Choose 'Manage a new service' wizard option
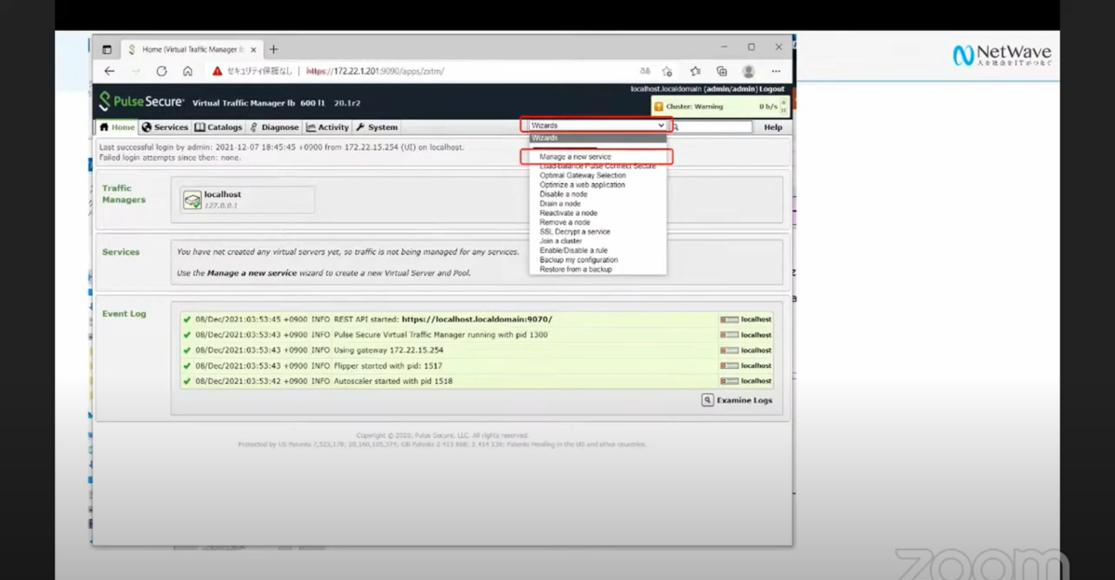This screenshot has height=580, width=1115. point(575,157)
